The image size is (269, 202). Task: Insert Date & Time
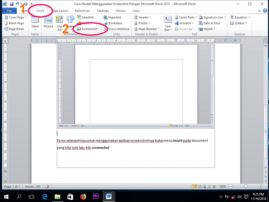coord(209,23)
